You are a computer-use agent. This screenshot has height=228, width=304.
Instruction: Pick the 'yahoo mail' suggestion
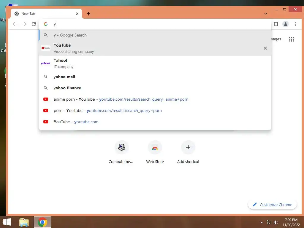pyautogui.click(x=155, y=77)
